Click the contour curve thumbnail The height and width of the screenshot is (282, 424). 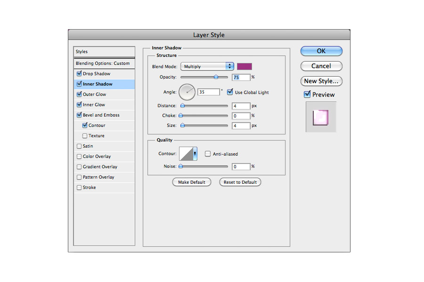click(x=186, y=154)
